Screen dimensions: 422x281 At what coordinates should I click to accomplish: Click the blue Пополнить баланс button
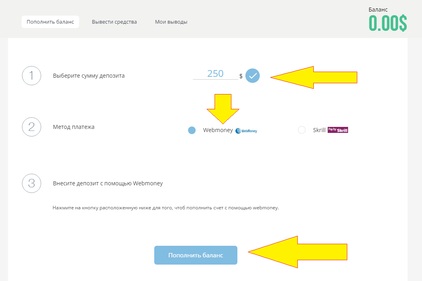[x=196, y=255]
